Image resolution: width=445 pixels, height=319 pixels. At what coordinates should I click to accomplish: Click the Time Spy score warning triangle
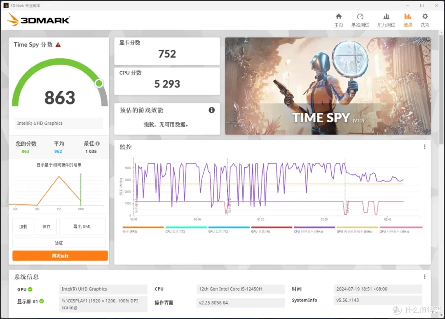[x=58, y=45]
